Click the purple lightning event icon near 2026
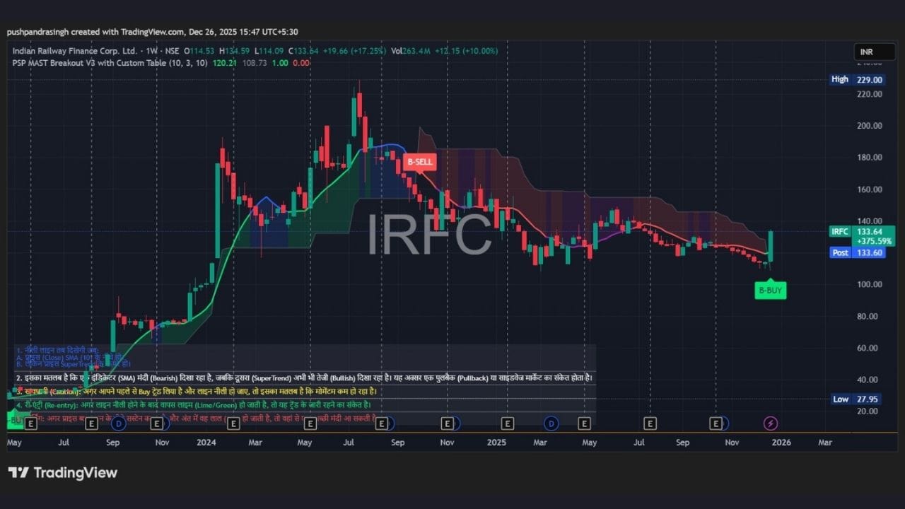Viewport: 905px width, 509px height. [771, 423]
